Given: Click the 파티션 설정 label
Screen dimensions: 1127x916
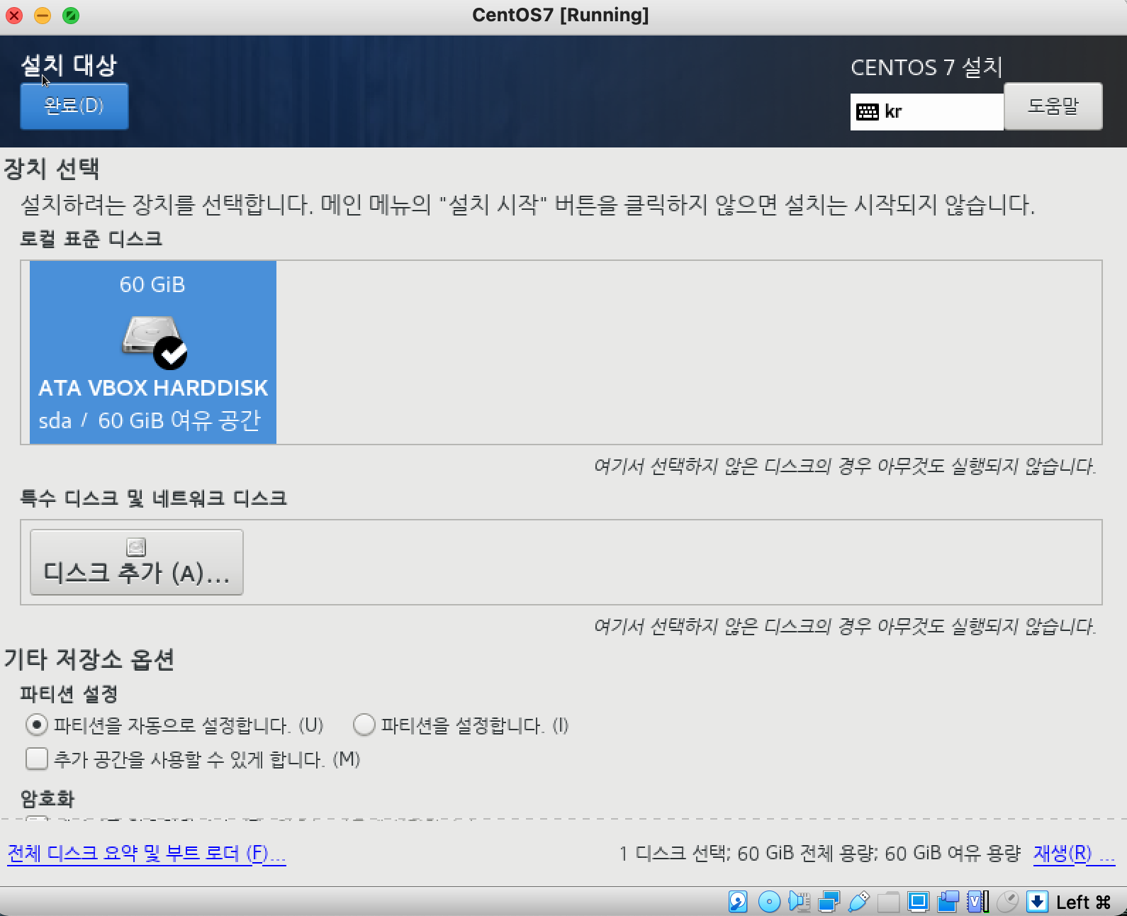Looking at the screenshot, I should 69,693.
